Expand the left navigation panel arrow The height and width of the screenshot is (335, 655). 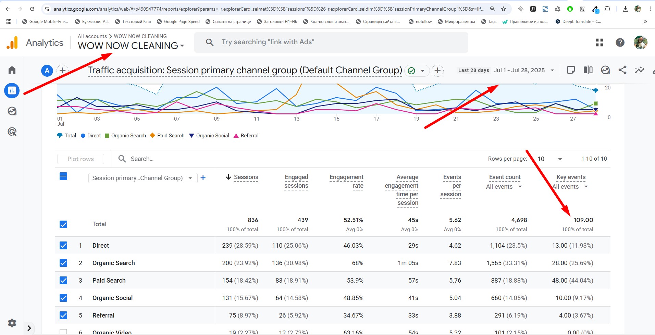(29, 328)
